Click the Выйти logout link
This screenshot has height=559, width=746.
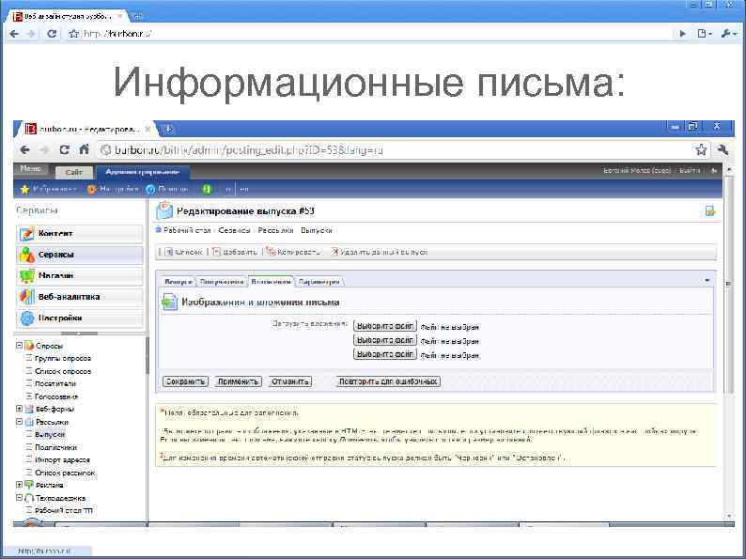click(x=690, y=170)
